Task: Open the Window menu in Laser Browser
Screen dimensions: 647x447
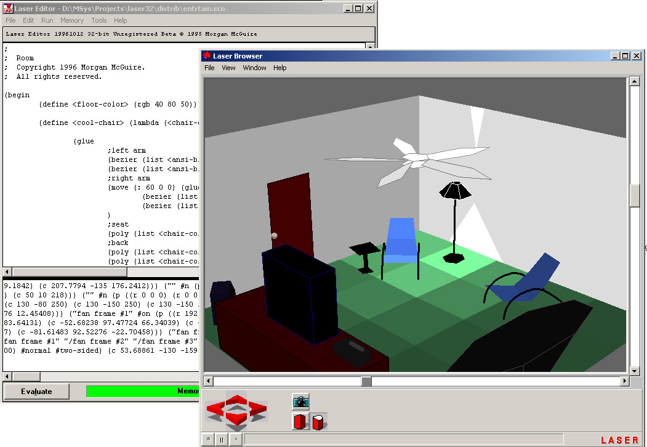Action: pyautogui.click(x=254, y=68)
